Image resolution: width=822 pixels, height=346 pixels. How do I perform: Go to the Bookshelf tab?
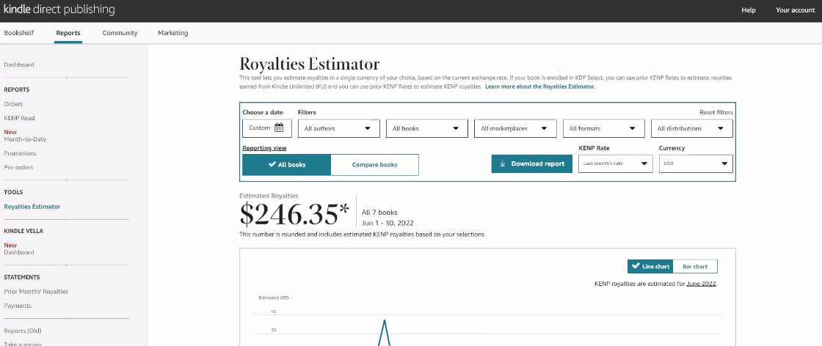19,33
